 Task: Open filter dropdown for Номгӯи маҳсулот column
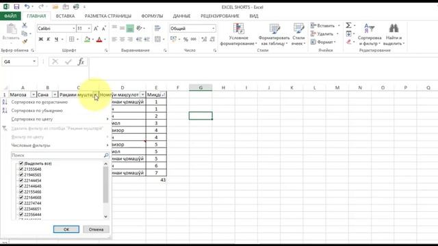(143, 95)
